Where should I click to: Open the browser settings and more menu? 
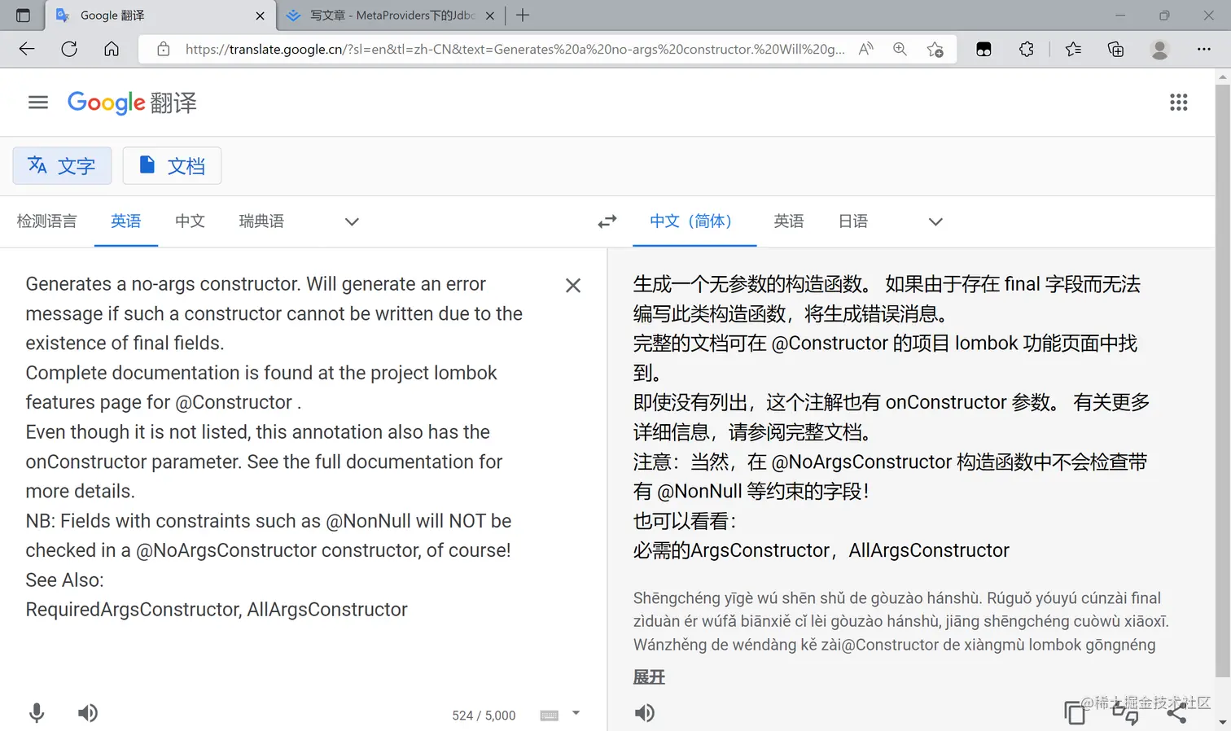point(1204,49)
